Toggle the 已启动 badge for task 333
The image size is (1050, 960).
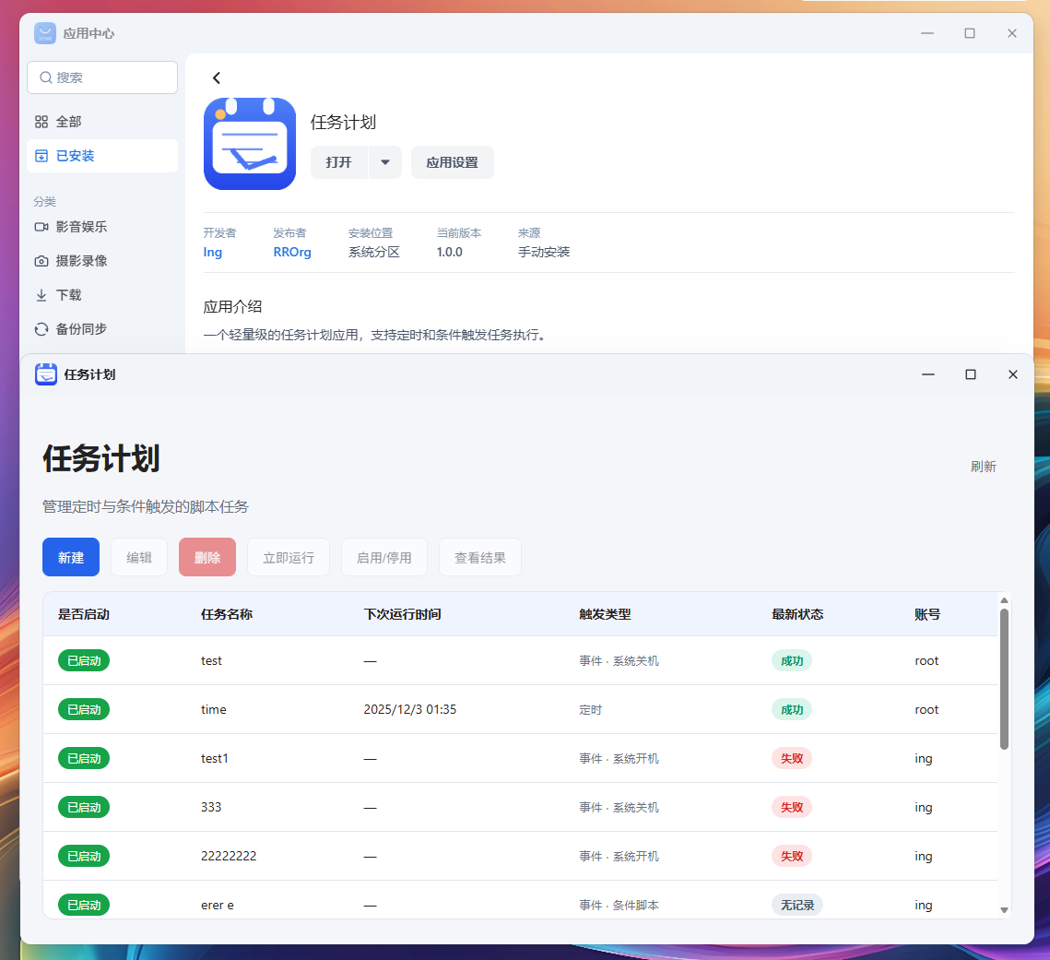[x=84, y=807]
